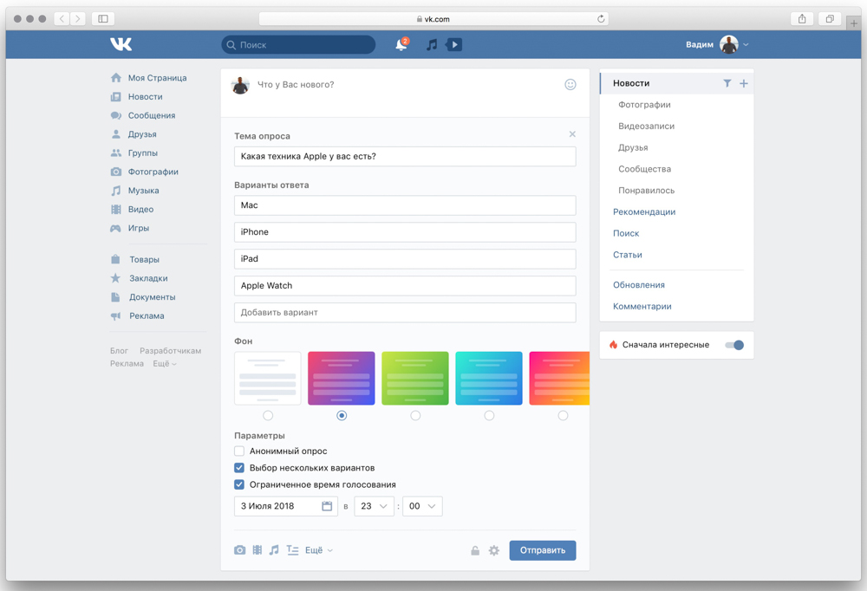Add a news tab with plus icon
The width and height of the screenshot is (867, 591).
(x=744, y=83)
